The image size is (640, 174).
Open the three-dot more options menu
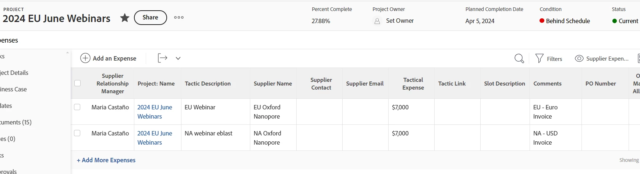[179, 18]
